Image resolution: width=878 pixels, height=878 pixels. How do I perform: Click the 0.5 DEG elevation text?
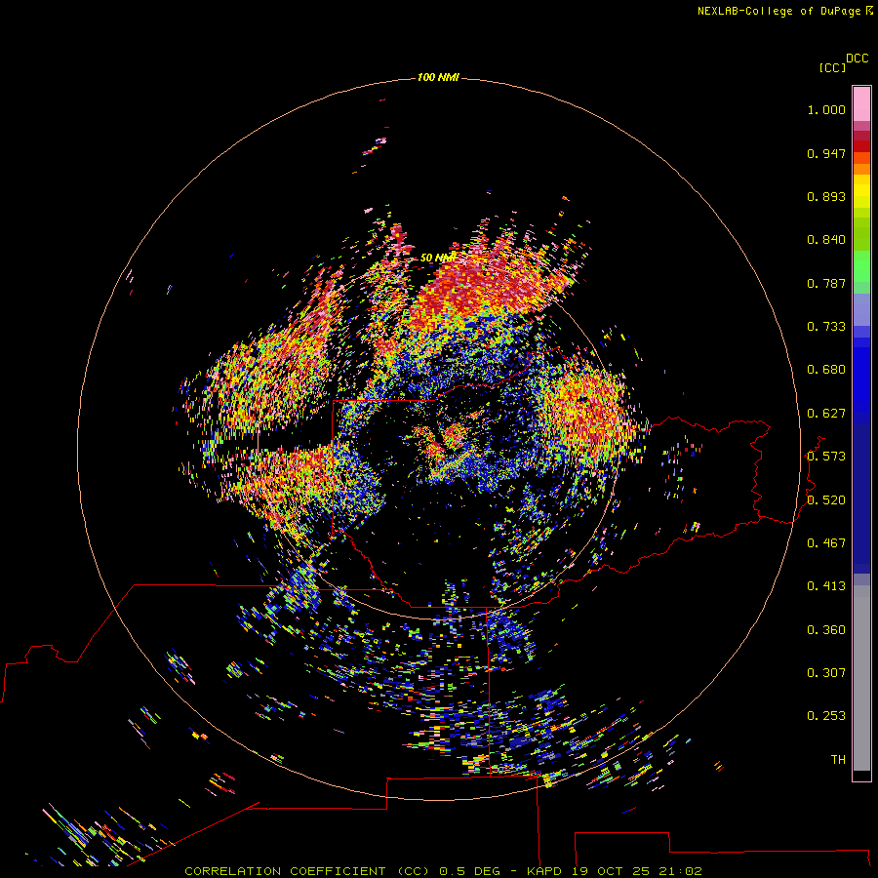click(x=470, y=871)
